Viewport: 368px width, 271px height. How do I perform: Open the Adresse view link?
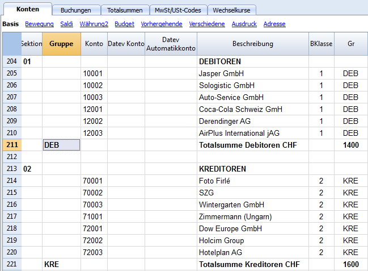[x=274, y=24]
